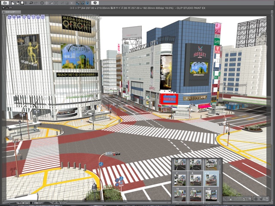
Task: Click the zoom out button in status bar
Action: pyautogui.click(x=23, y=203)
